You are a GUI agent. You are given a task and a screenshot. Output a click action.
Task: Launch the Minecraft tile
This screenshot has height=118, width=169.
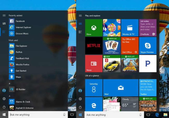click(148, 104)
